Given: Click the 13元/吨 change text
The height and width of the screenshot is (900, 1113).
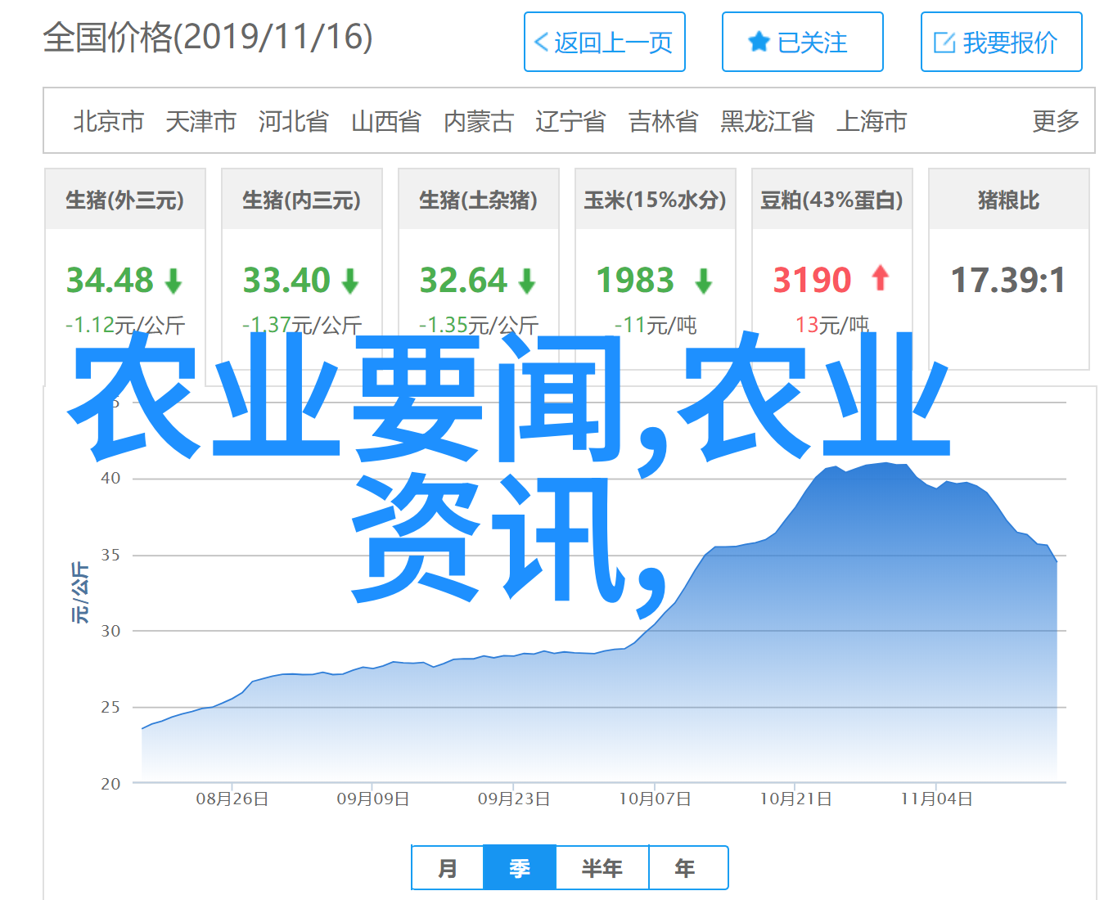Looking at the screenshot, I should tap(832, 325).
